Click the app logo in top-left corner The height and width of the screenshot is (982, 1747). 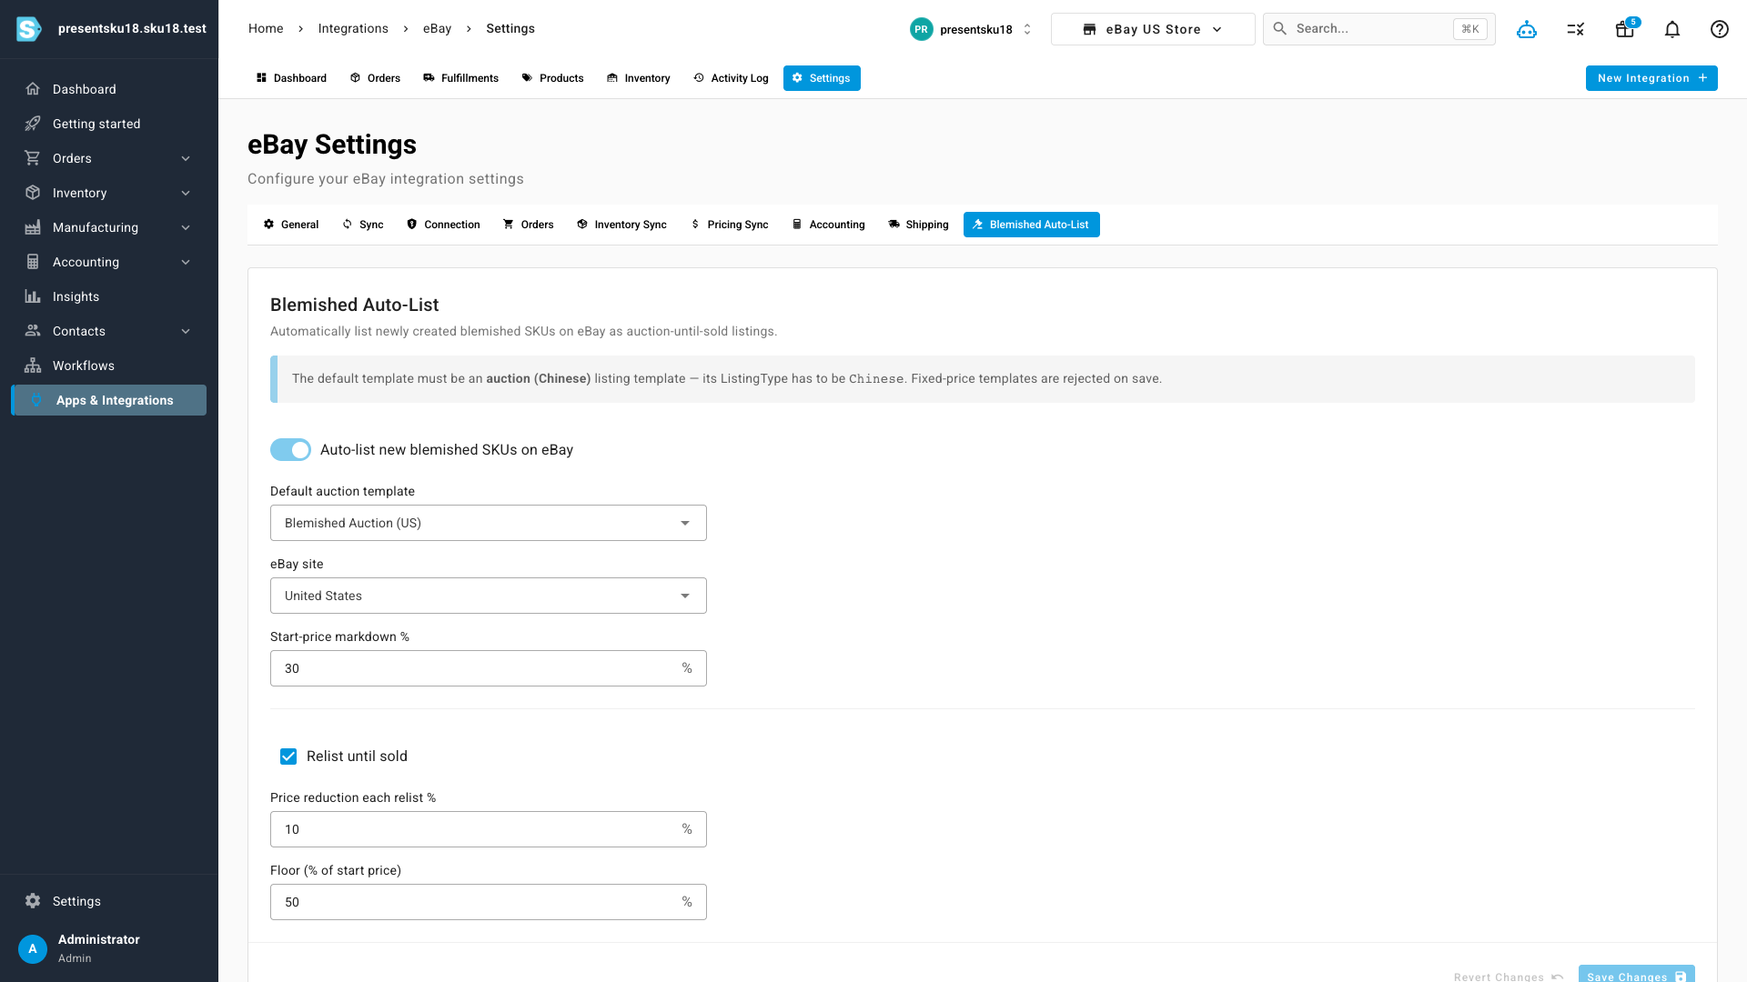29,29
